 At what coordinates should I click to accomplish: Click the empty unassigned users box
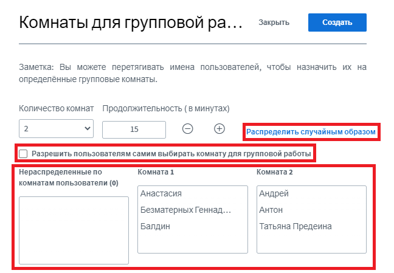coord(74,230)
